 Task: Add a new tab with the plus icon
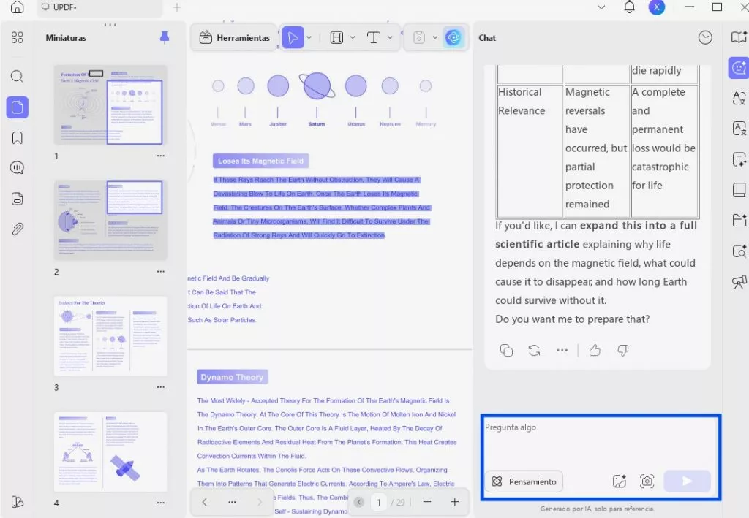[x=177, y=7]
